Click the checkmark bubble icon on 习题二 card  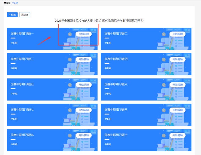[164, 34]
